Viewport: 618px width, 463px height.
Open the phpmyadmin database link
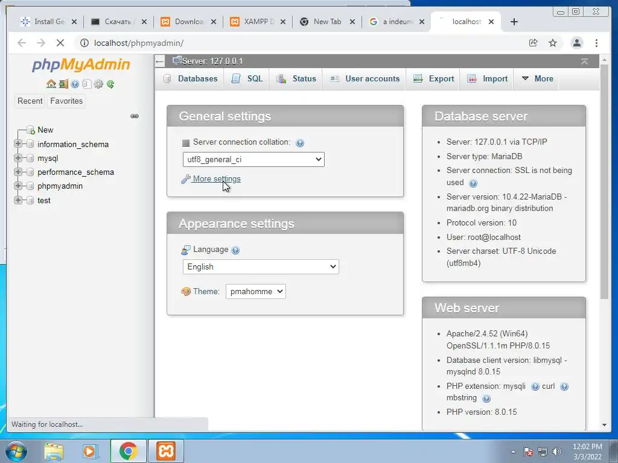click(60, 186)
